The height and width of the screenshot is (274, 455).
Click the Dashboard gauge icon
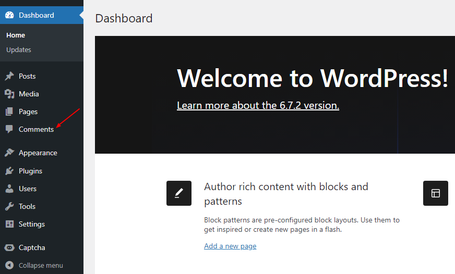pos(9,15)
